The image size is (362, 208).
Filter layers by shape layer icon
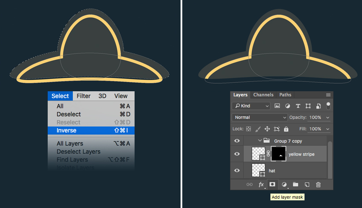point(308,106)
